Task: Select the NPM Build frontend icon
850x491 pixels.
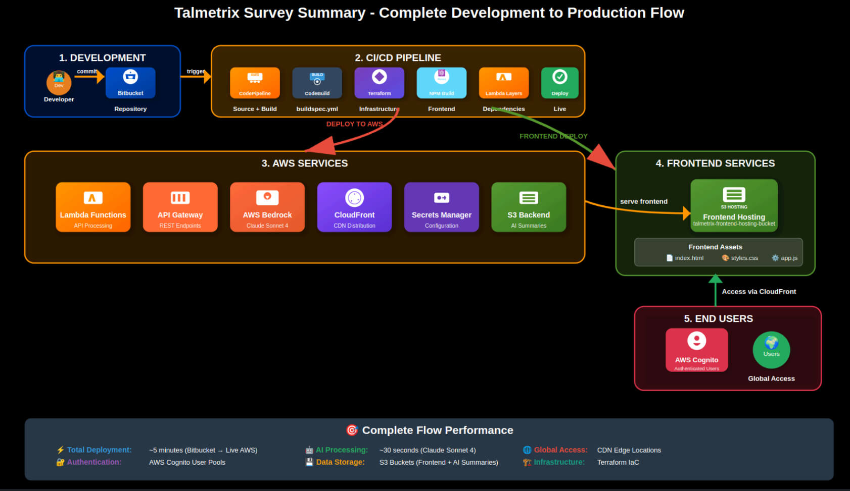Action: [x=441, y=83]
